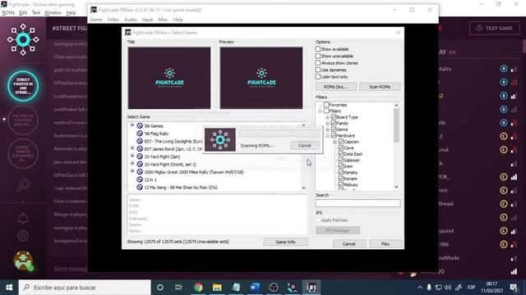Click the Cortana circle on the taskbar
This screenshot has height=295, width=526.
160,288
